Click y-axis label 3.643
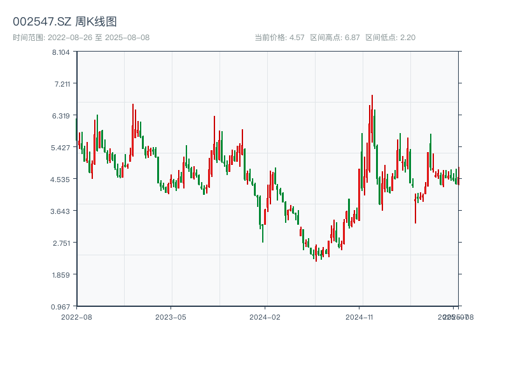This screenshot has width=509, height=382. pos(60,211)
